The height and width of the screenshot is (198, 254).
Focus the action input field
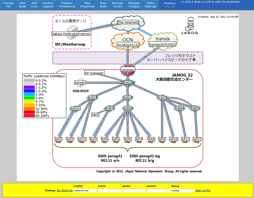109,190
